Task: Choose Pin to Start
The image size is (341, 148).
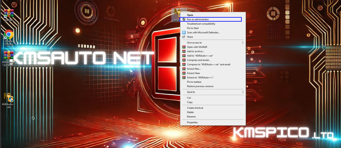Action: click(193, 28)
